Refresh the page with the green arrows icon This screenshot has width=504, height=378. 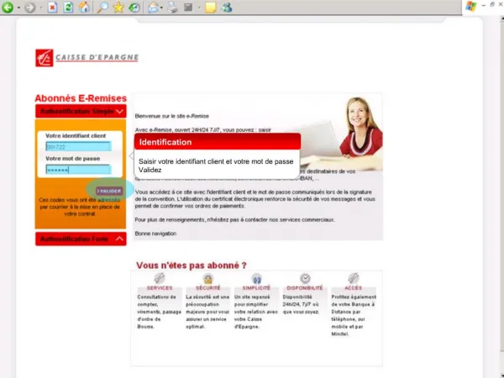[68, 7]
